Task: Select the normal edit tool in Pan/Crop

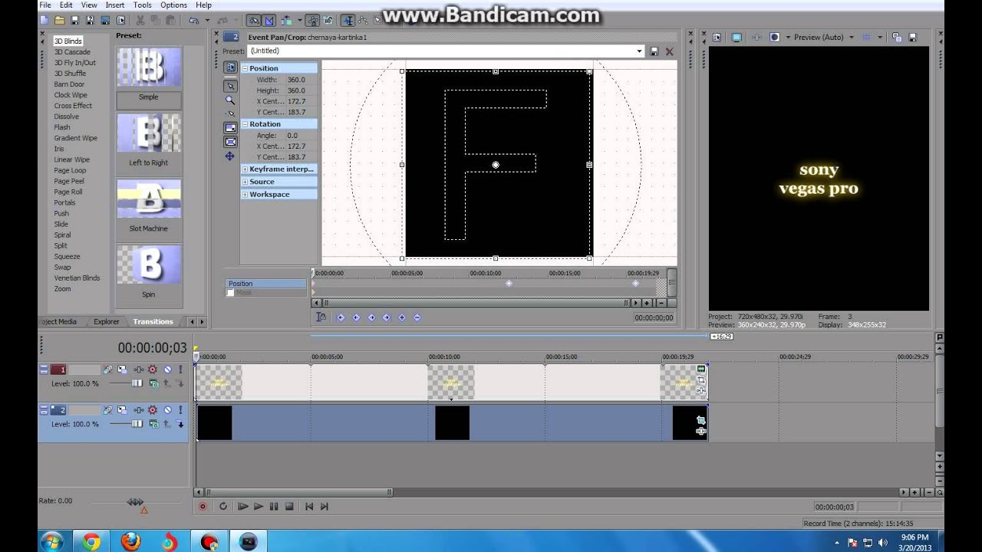Action: 230,86
